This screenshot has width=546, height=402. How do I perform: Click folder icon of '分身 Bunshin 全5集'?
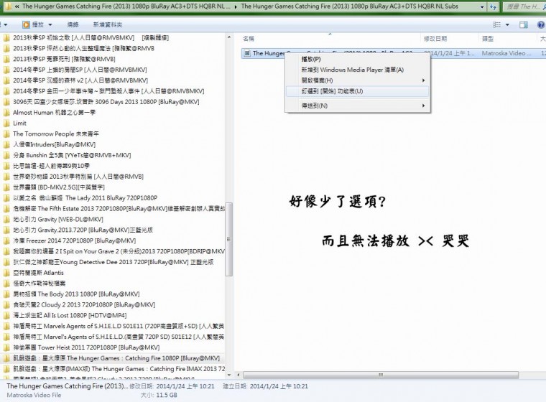(x=6, y=155)
